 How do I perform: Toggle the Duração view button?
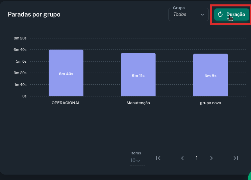point(232,14)
